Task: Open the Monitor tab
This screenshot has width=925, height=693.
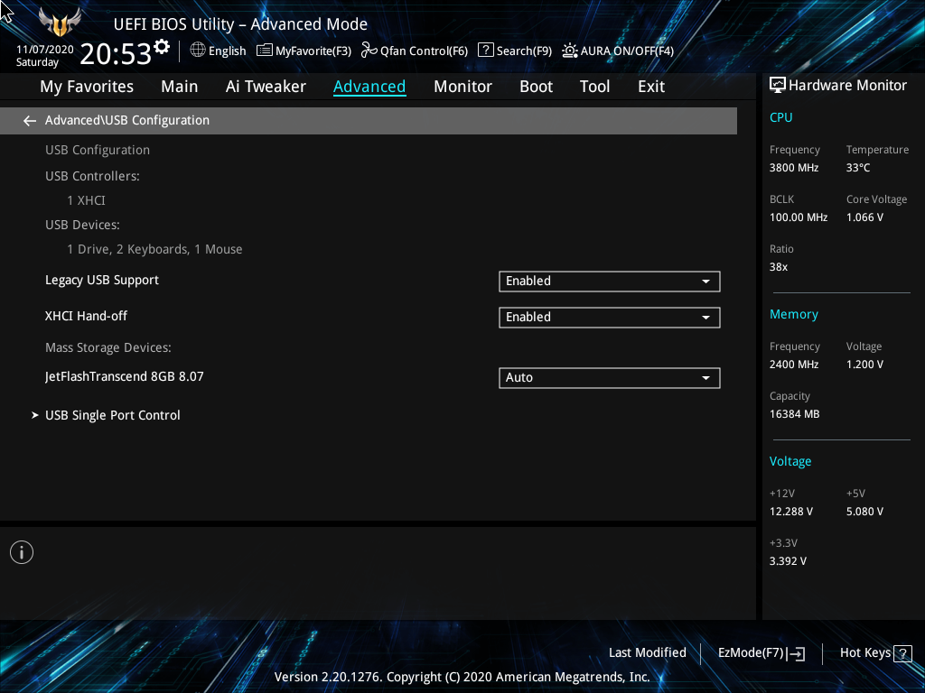Action: click(x=462, y=87)
